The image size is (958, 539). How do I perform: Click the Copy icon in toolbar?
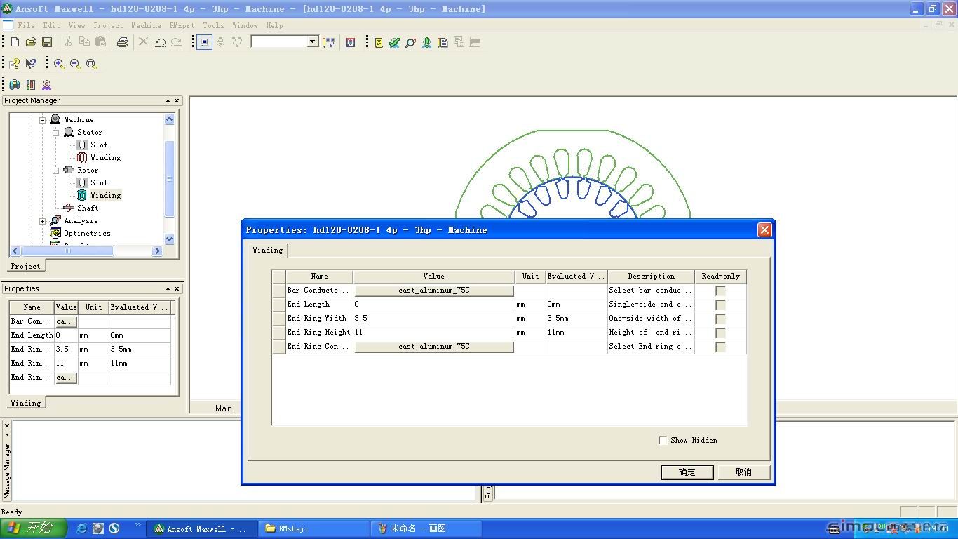[84, 42]
